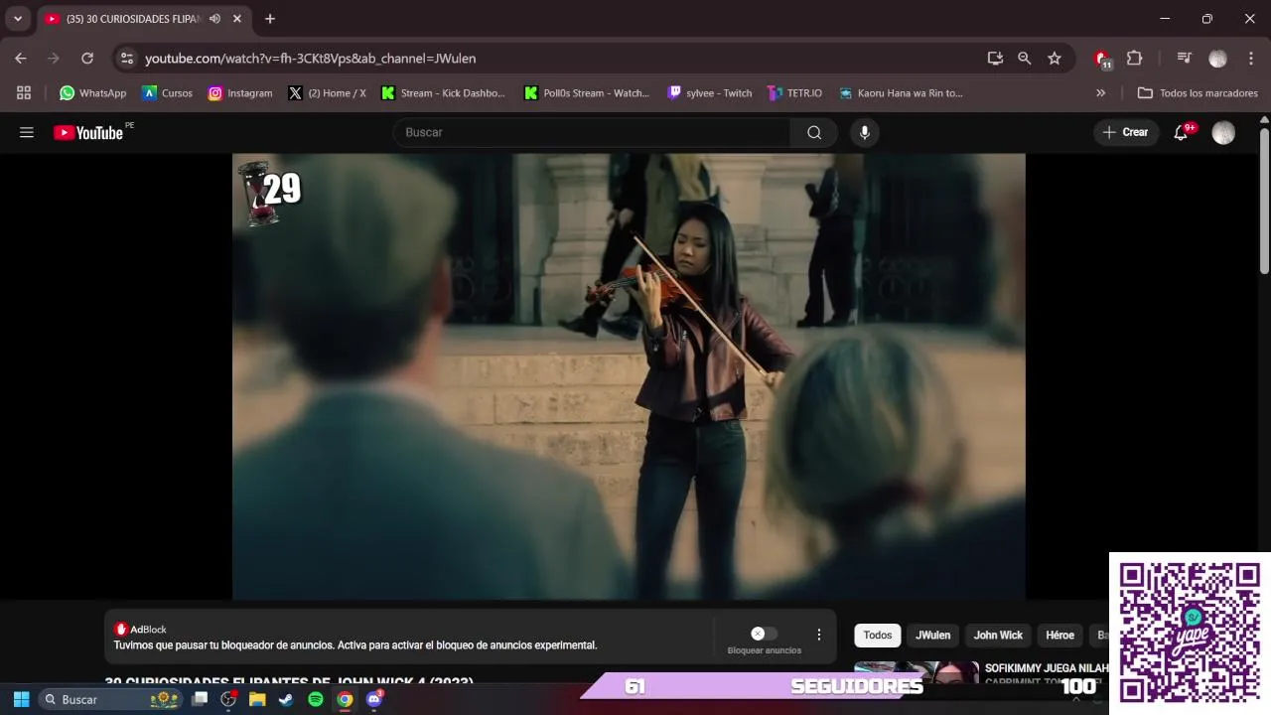Screen dimensions: 1271x715
Task: Open the (2) Home / X bookmark
Action: point(327,92)
